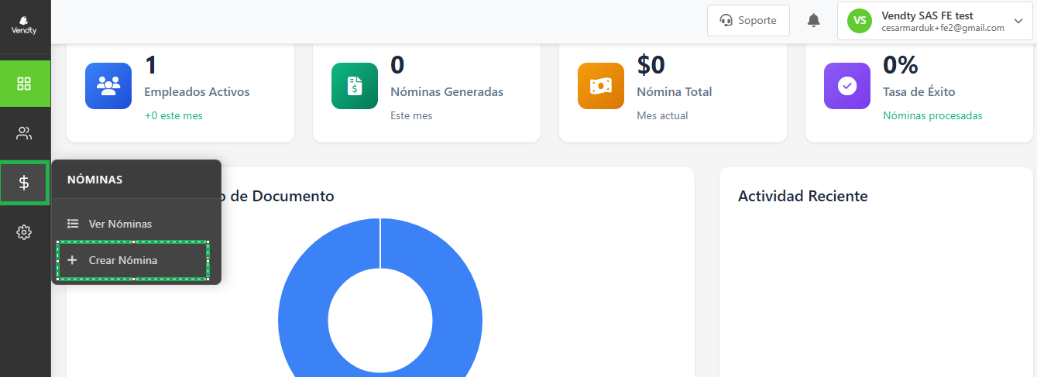This screenshot has width=1037, height=377.
Task: Click the 'Mes actual' text
Action: (662, 115)
